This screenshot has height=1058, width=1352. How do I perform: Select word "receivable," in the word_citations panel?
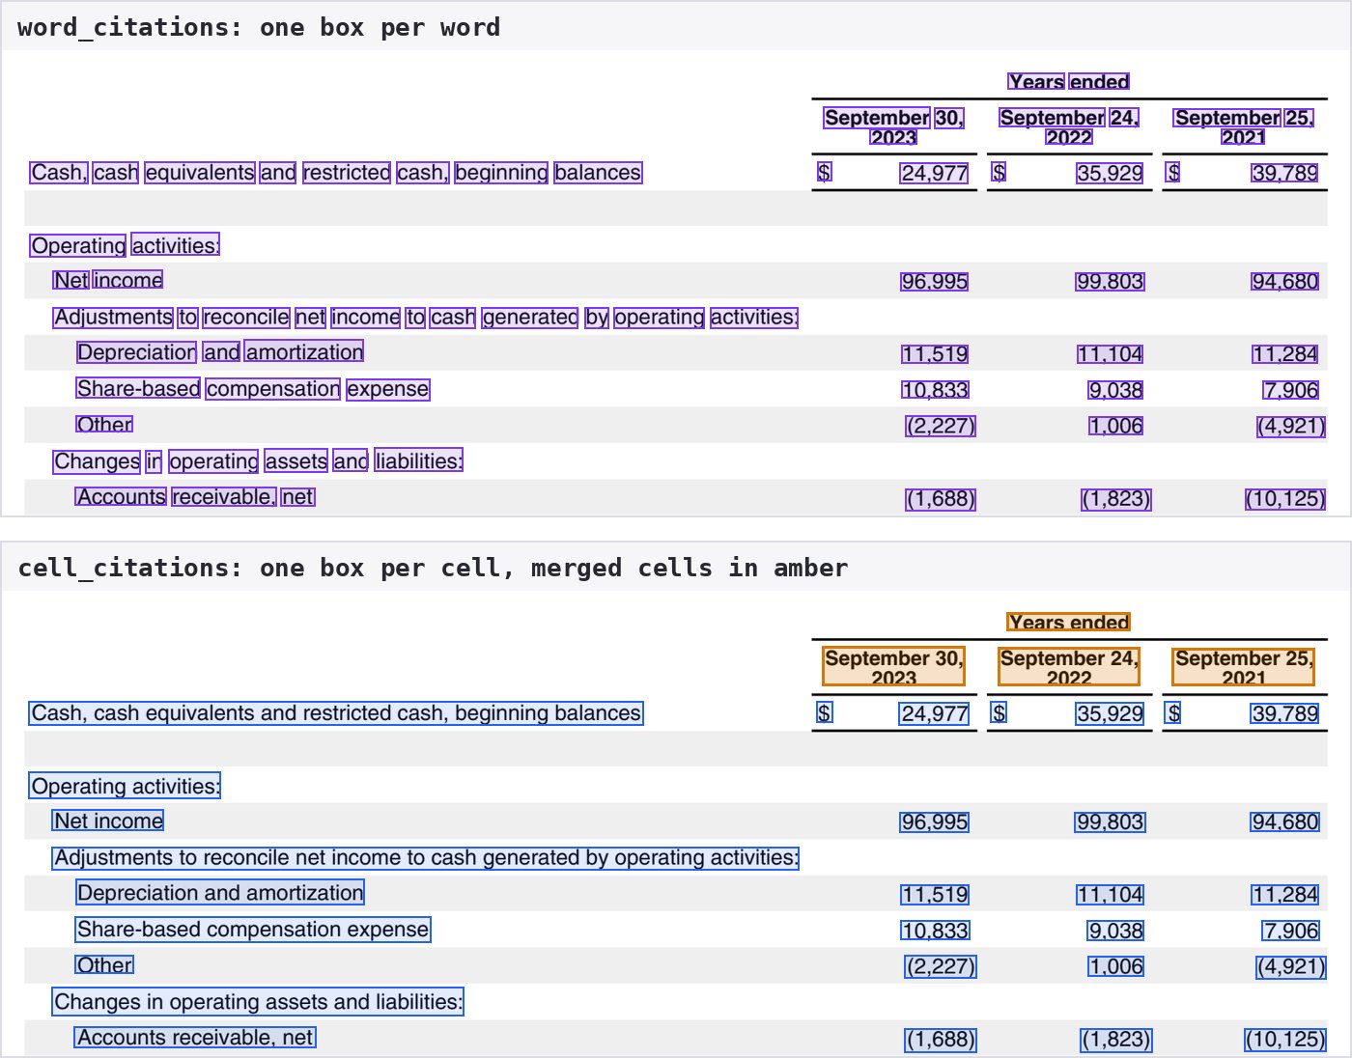pos(224,497)
